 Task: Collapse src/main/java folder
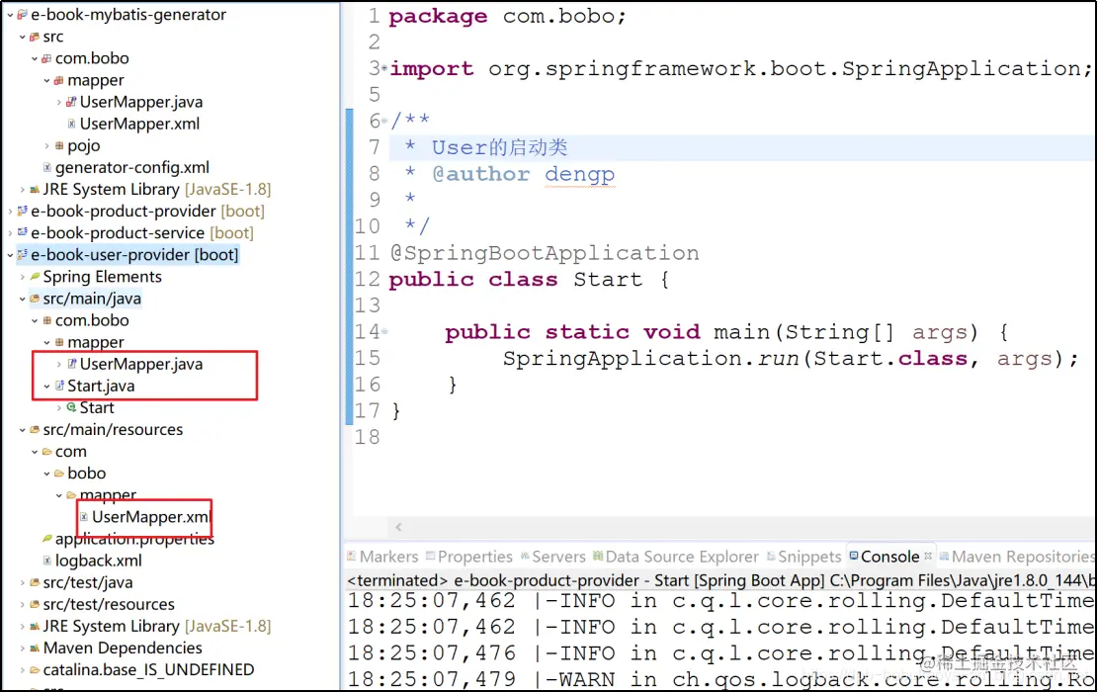(x=23, y=299)
